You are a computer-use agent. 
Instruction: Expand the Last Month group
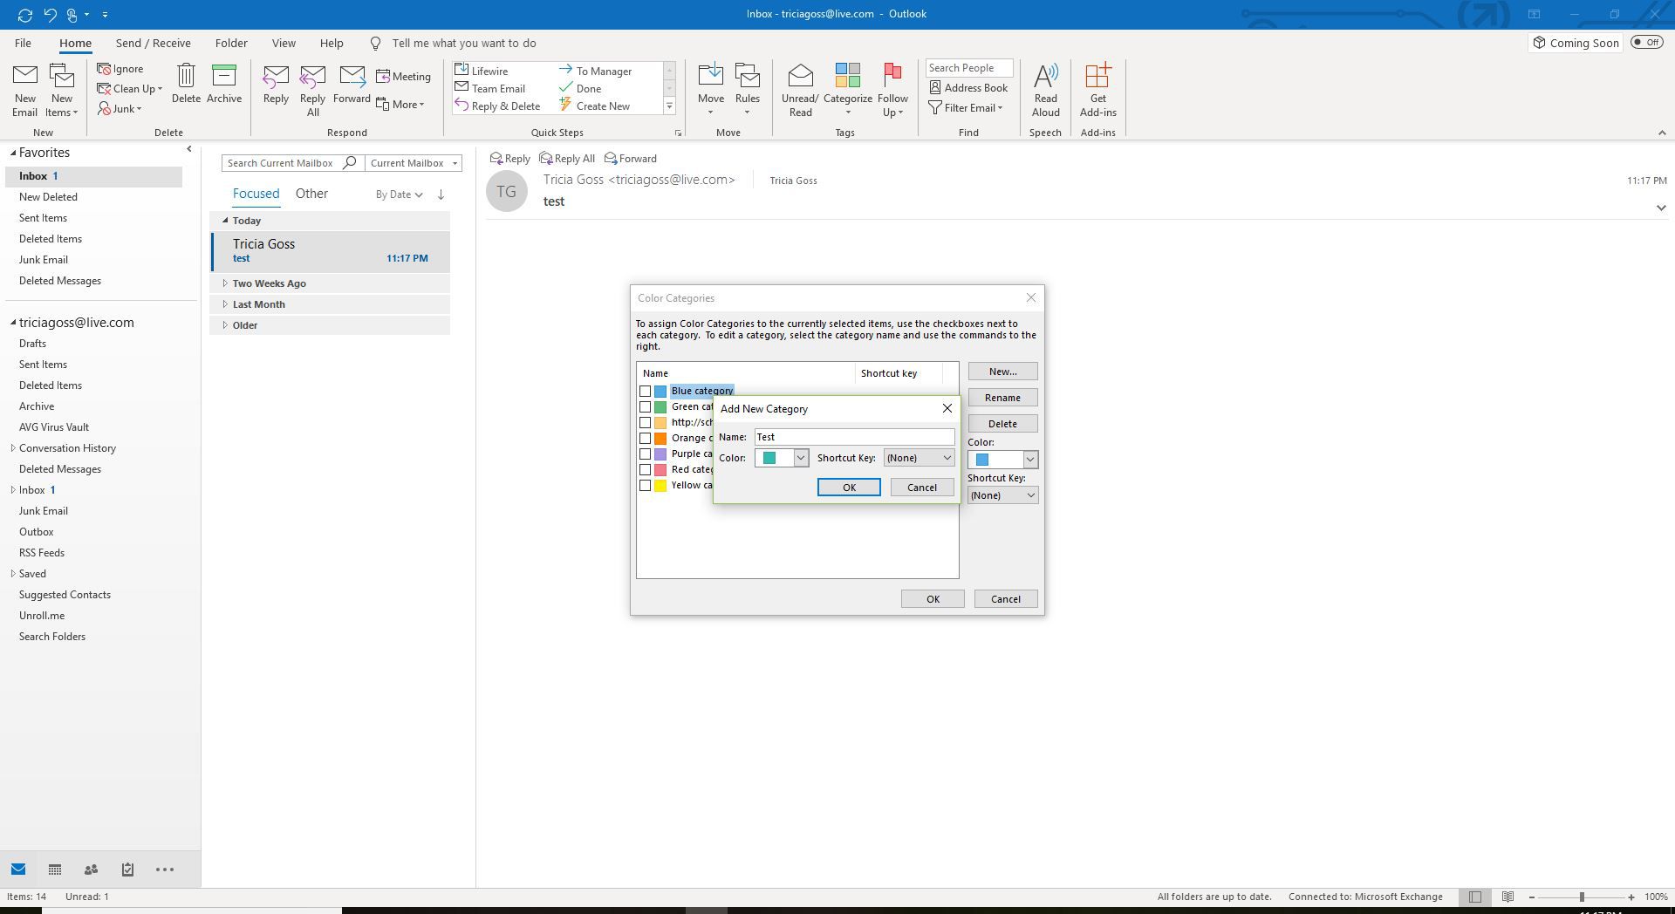[x=225, y=304]
